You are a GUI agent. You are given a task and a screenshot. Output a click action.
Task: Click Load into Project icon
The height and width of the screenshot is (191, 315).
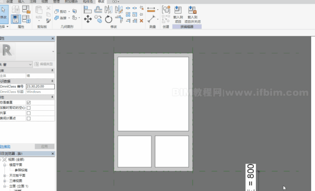[x=178, y=14]
